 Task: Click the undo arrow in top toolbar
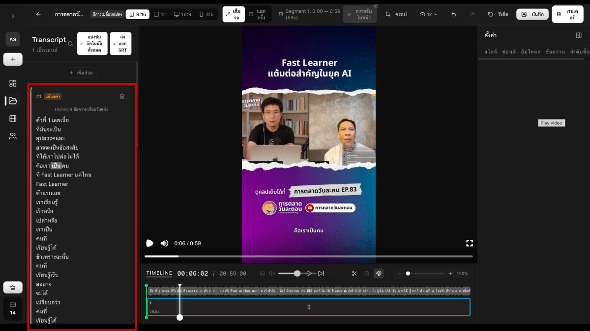pos(453,15)
